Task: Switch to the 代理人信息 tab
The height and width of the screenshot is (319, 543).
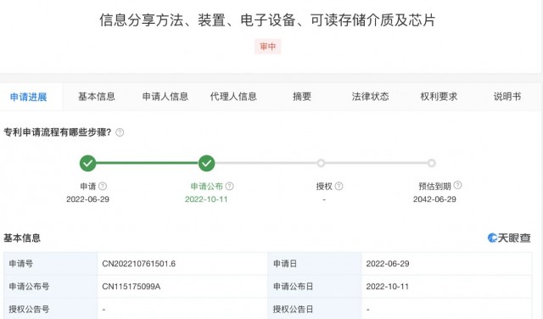Action: click(233, 97)
